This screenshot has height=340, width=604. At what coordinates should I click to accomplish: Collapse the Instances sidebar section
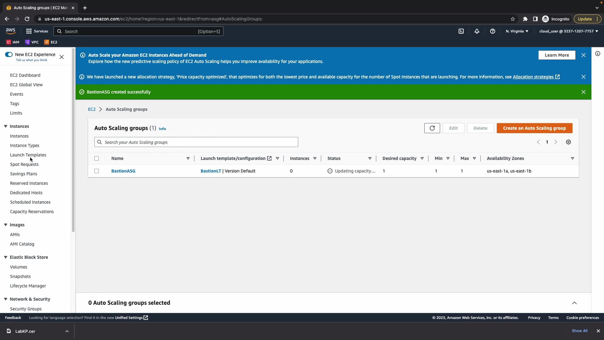pos(6,126)
